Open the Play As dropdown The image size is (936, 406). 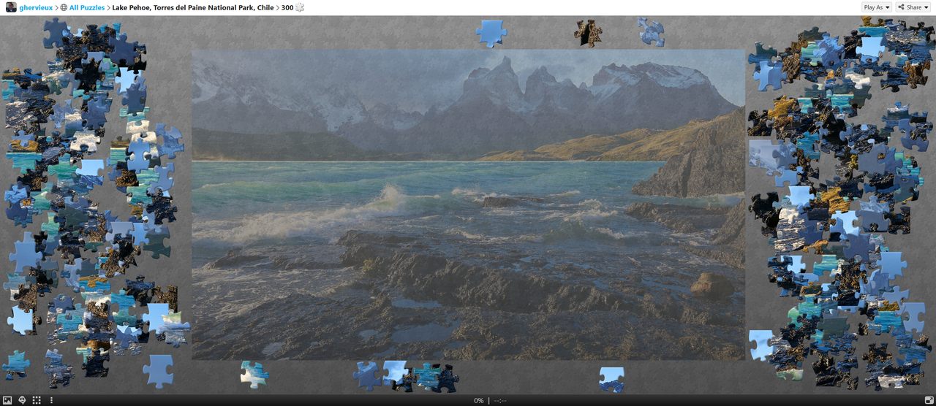coord(877,7)
